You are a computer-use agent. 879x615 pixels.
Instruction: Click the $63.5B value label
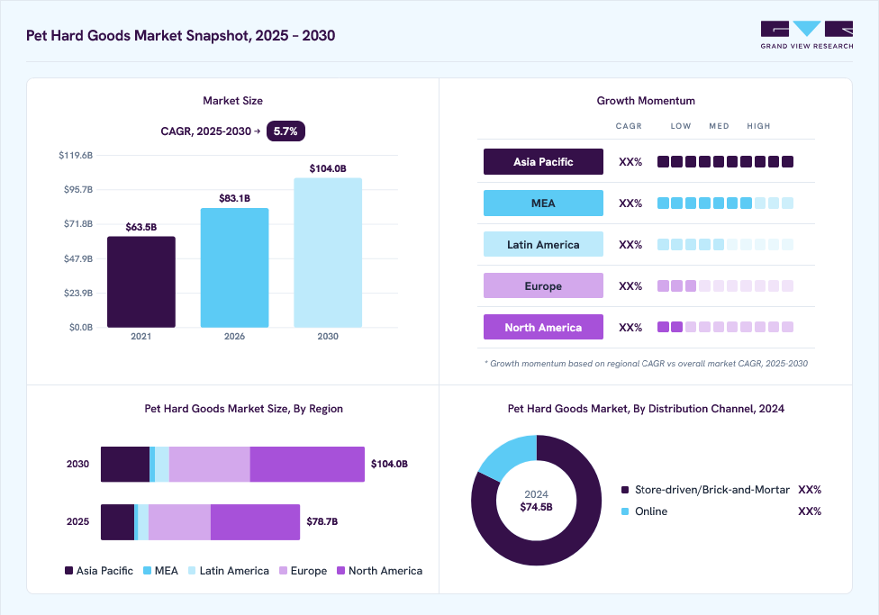141,227
